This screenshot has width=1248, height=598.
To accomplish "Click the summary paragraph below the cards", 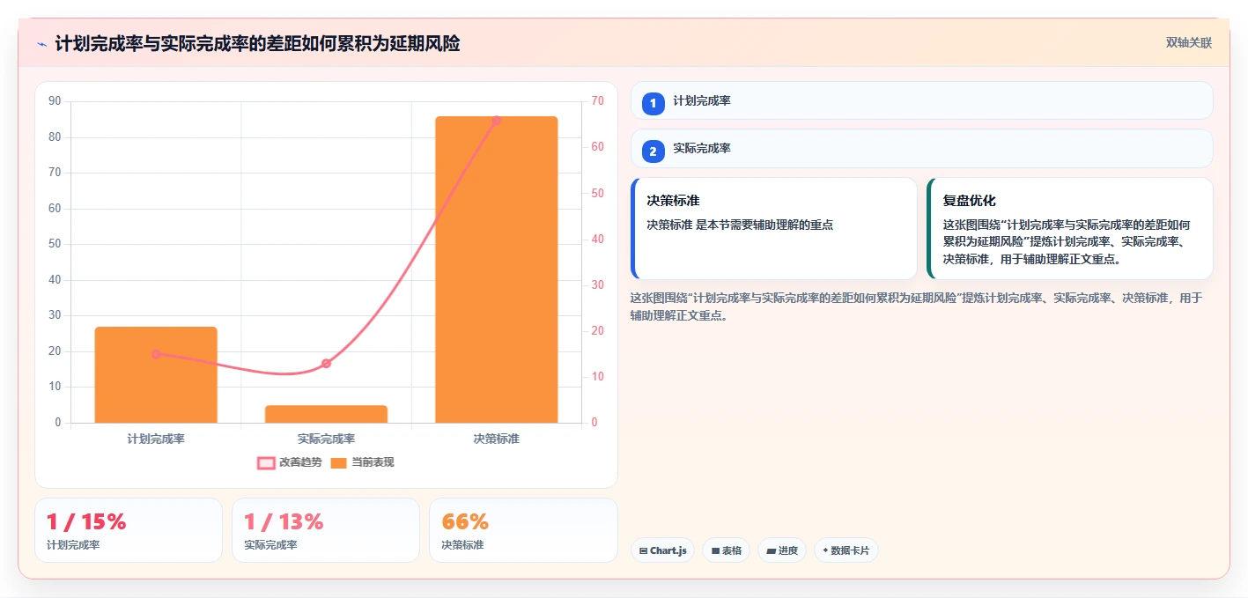I will point(917,306).
